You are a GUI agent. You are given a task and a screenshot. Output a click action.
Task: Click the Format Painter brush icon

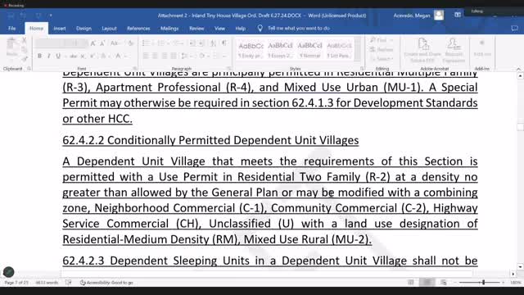[x=24, y=59]
